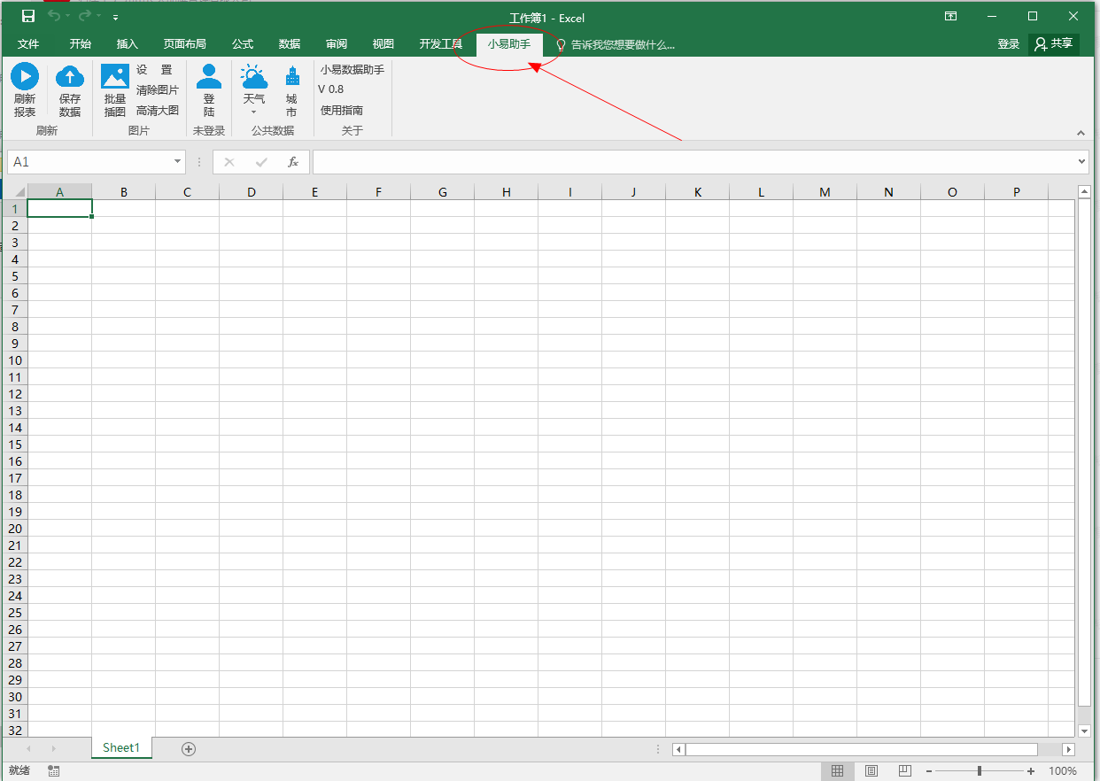Expand the formula bar with the chevron
Image resolution: width=1100 pixels, height=781 pixels.
click(x=1081, y=162)
